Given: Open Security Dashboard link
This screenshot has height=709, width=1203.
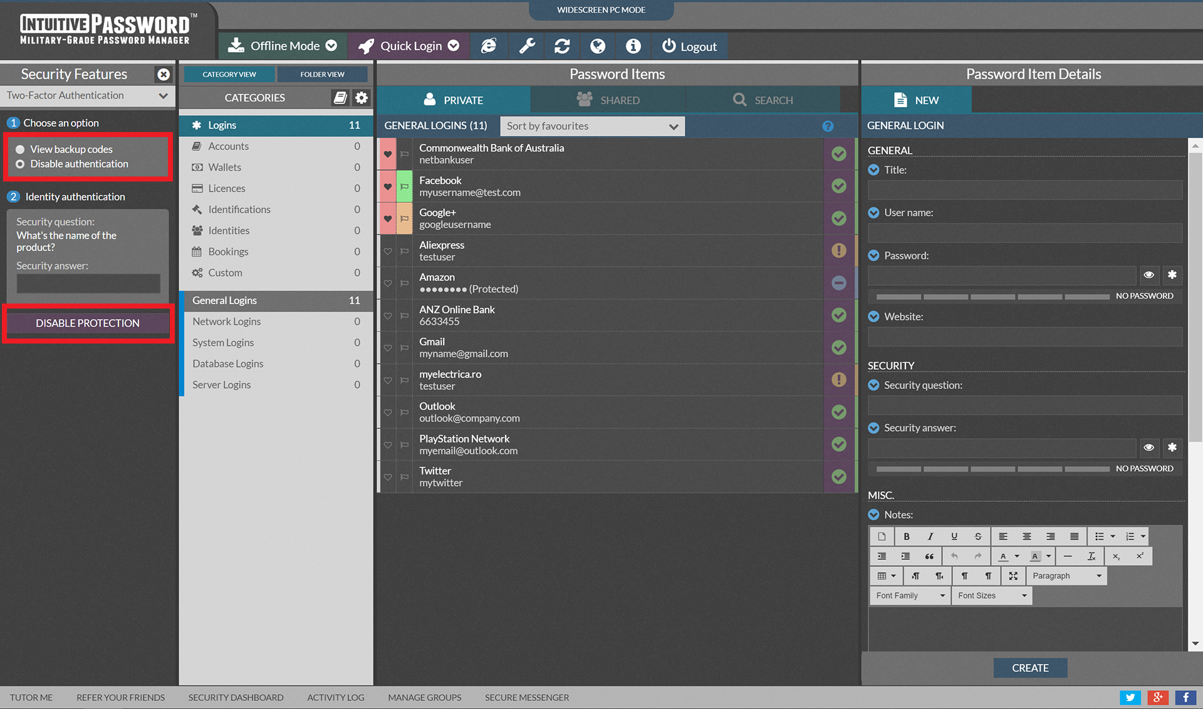Looking at the screenshot, I should coord(236,697).
